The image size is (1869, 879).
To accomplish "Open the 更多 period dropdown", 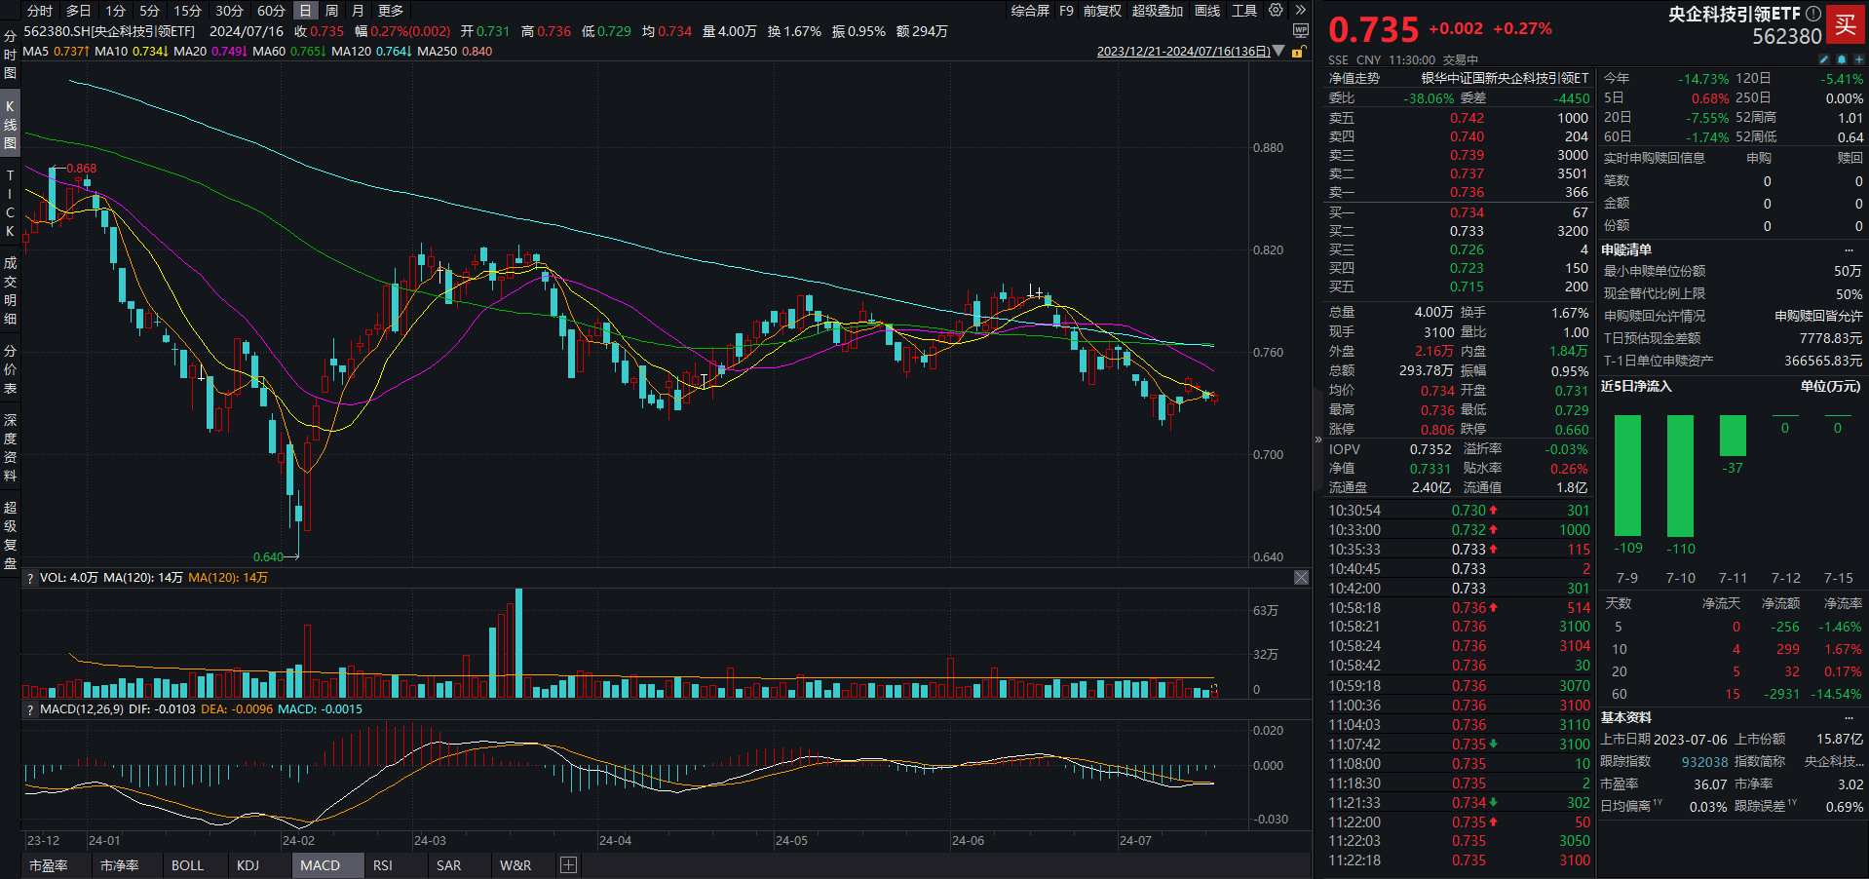I will pyautogui.click(x=389, y=11).
